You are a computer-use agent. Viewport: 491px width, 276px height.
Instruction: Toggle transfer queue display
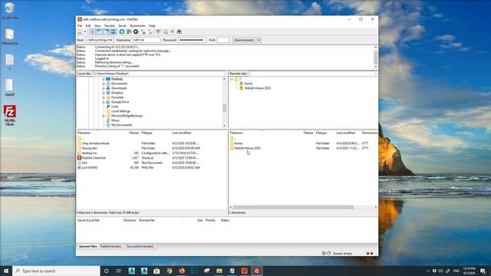pyautogui.click(x=113, y=32)
